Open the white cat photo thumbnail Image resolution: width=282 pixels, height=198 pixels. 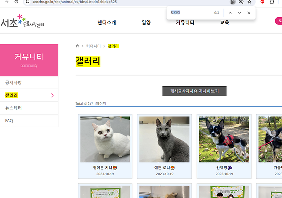pyautogui.click(x=105, y=140)
